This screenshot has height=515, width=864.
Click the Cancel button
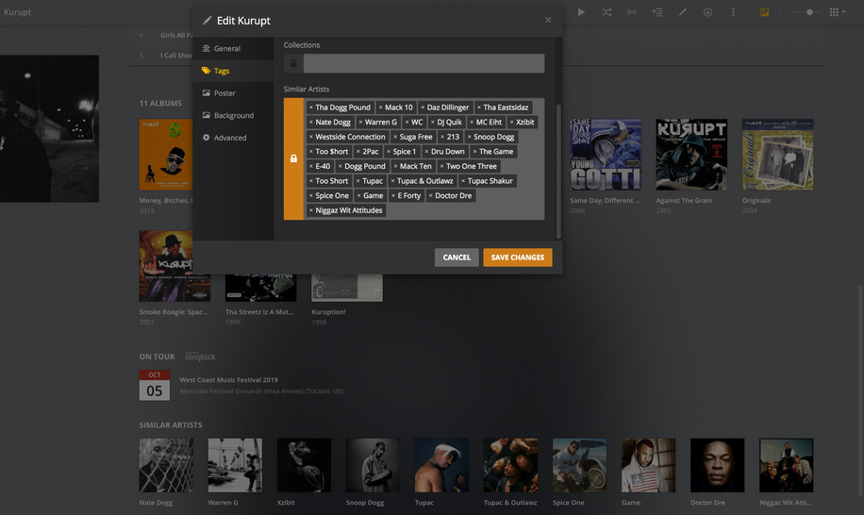pyautogui.click(x=457, y=257)
